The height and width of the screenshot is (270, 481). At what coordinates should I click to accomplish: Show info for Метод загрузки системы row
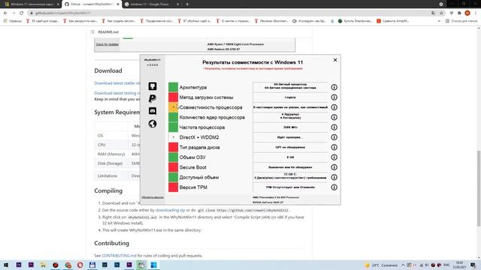334,97
